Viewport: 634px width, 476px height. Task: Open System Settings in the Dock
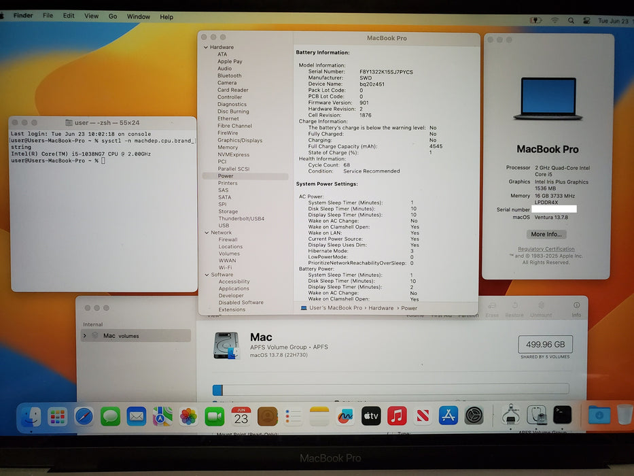click(x=474, y=416)
